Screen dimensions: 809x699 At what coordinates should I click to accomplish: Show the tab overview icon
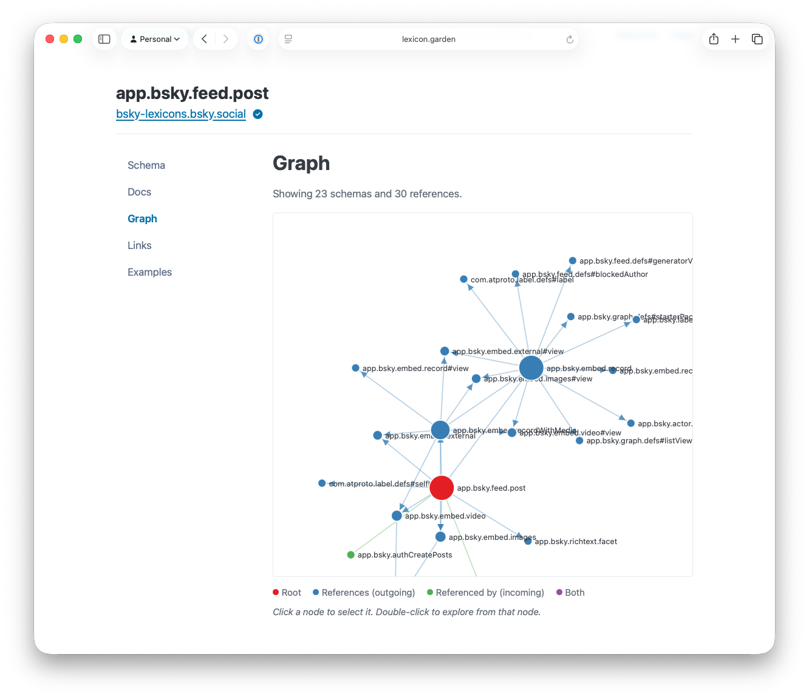click(757, 39)
